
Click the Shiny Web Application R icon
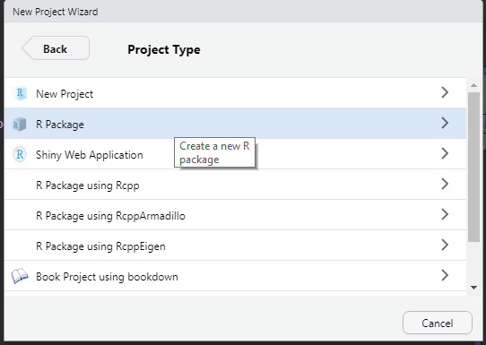20,154
